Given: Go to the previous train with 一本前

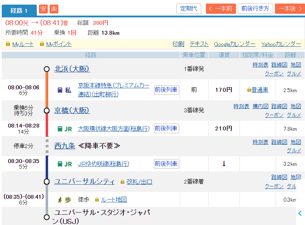Looking at the screenshot, I should tap(221, 9).
